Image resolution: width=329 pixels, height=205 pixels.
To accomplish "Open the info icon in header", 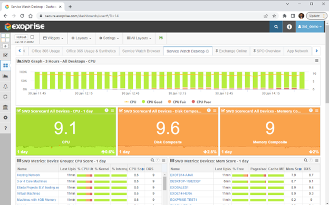I will coord(289,27).
